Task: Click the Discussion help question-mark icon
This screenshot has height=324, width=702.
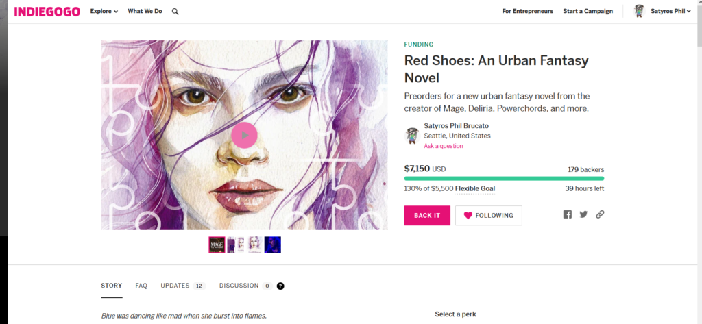Action: pyautogui.click(x=280, y=286)
